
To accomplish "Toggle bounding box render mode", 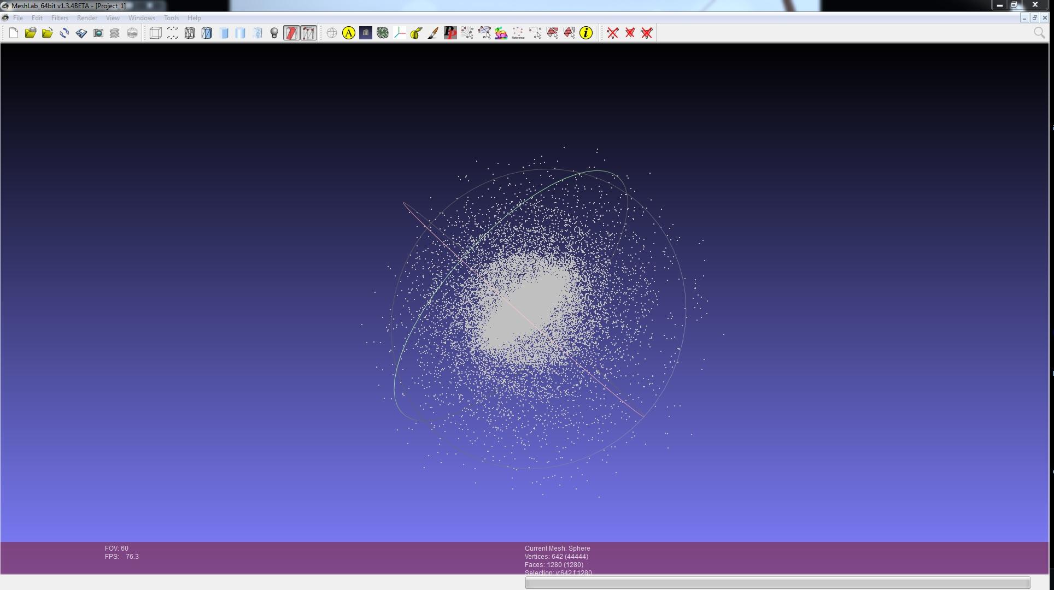I will tap(155, 33).
